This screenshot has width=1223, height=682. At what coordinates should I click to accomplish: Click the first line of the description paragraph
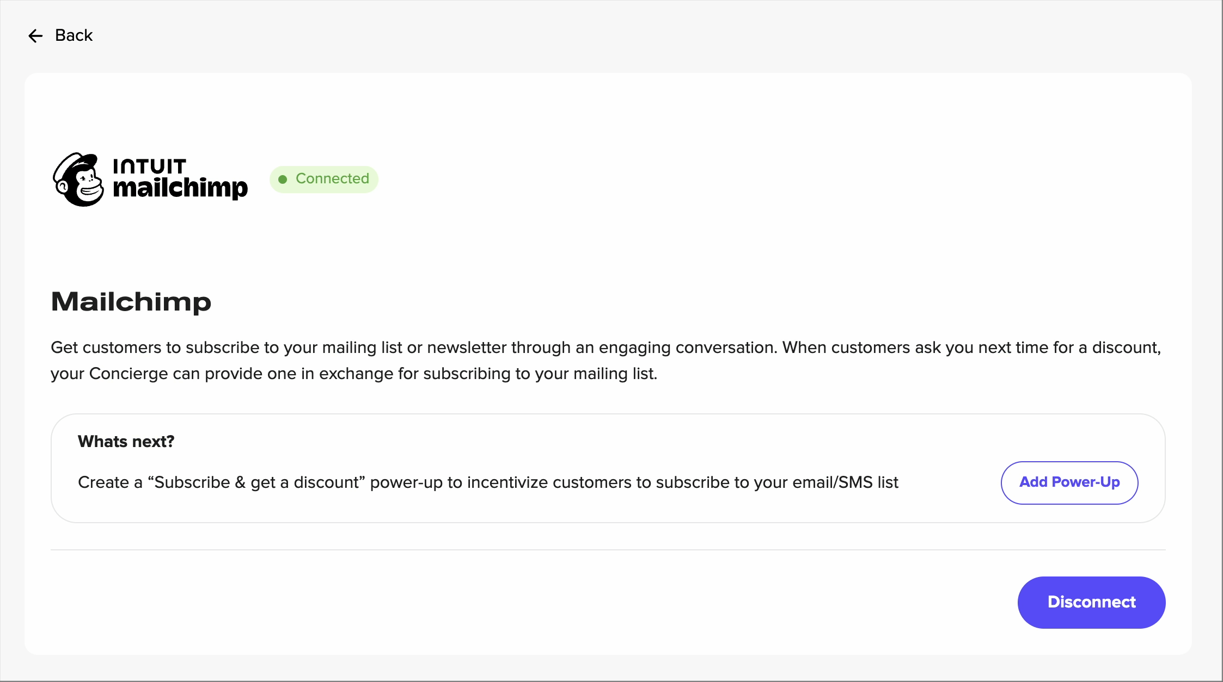click(606, 348)
